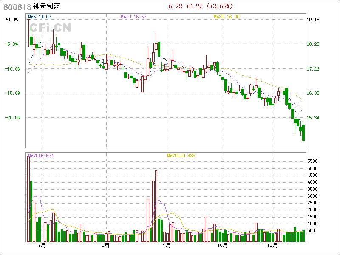Select the MA30:16.00 indicator label

[x=227, y=17]
